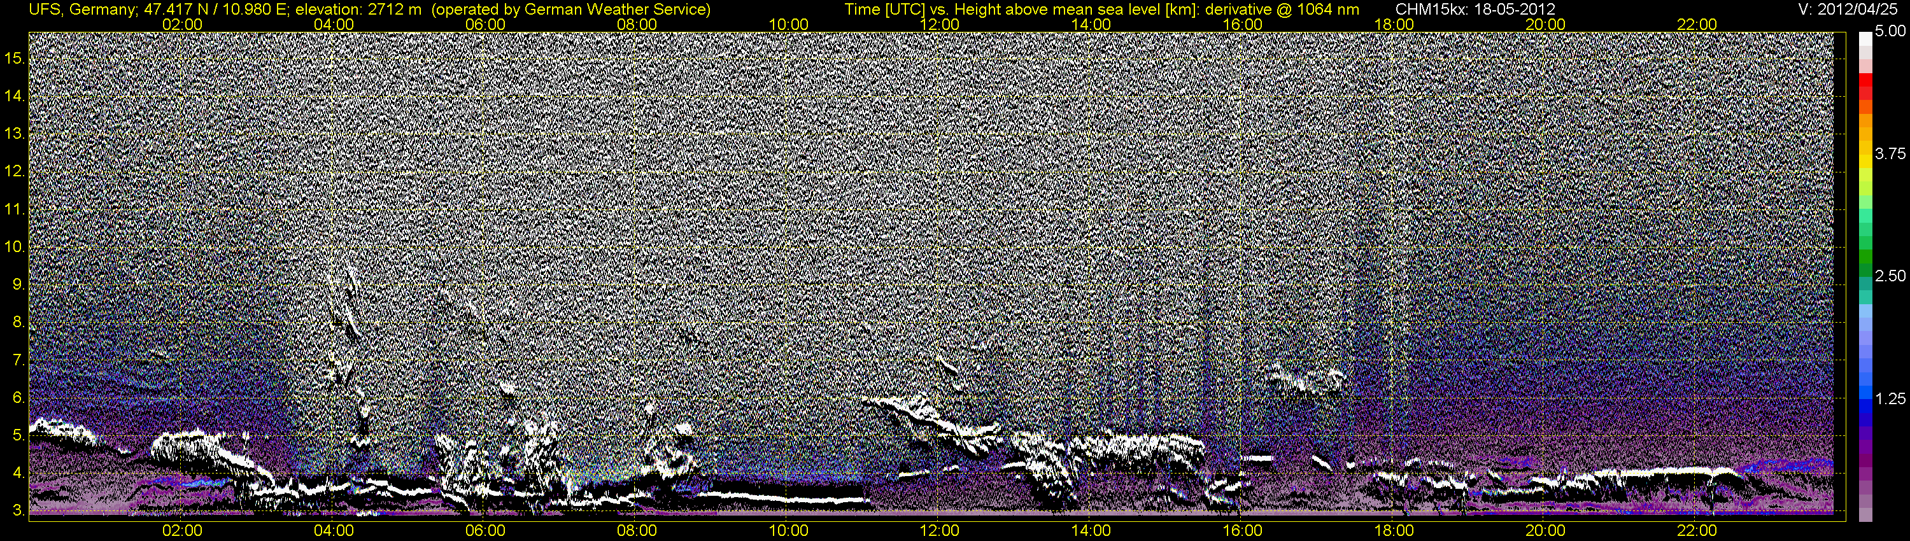The height and width of the screenshot is (541, 1910).
Task: Click the '14.' height axis label
Action: pos(15,95)
